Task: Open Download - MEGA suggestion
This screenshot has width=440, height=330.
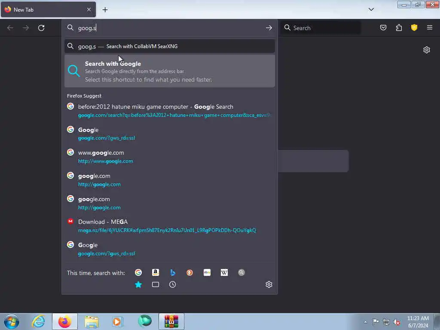Action: [x=169, y=226]
